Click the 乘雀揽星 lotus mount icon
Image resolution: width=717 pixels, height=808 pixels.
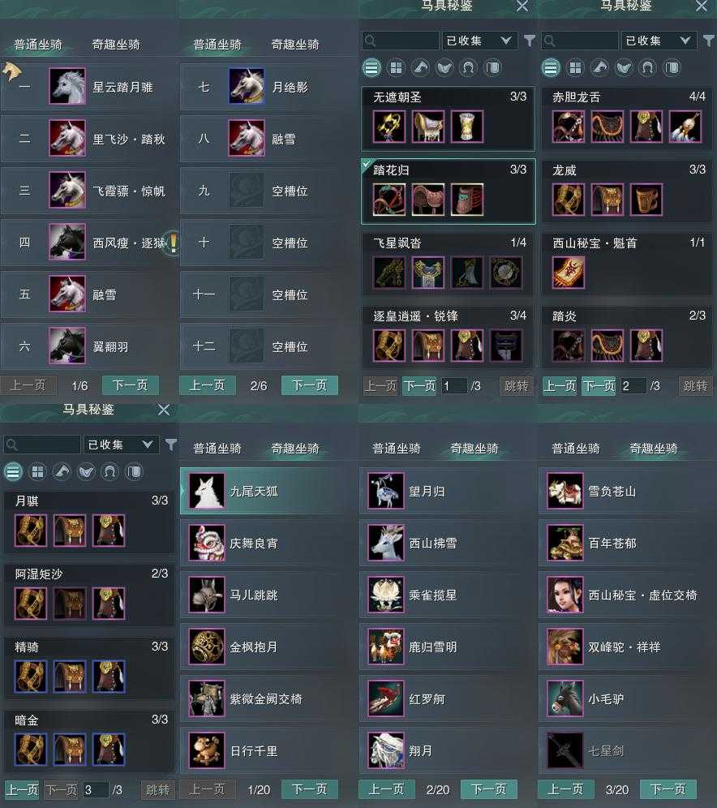click(x=386, y=595)
